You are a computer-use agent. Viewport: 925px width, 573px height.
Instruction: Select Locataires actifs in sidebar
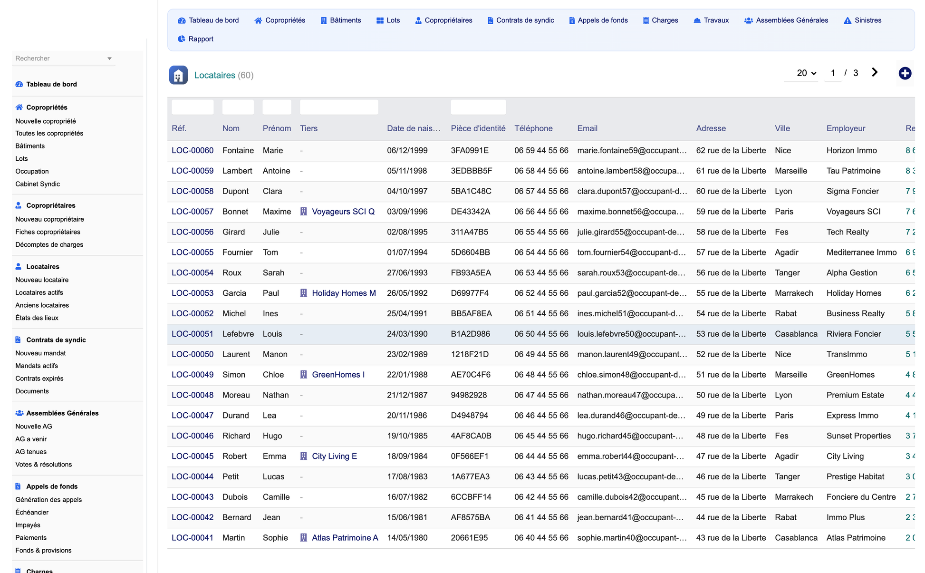39,293
